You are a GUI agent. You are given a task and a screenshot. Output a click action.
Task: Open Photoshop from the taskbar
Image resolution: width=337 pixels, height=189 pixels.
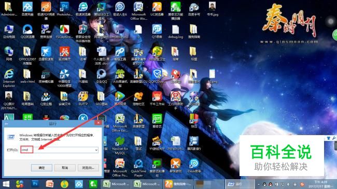point(35,184)
